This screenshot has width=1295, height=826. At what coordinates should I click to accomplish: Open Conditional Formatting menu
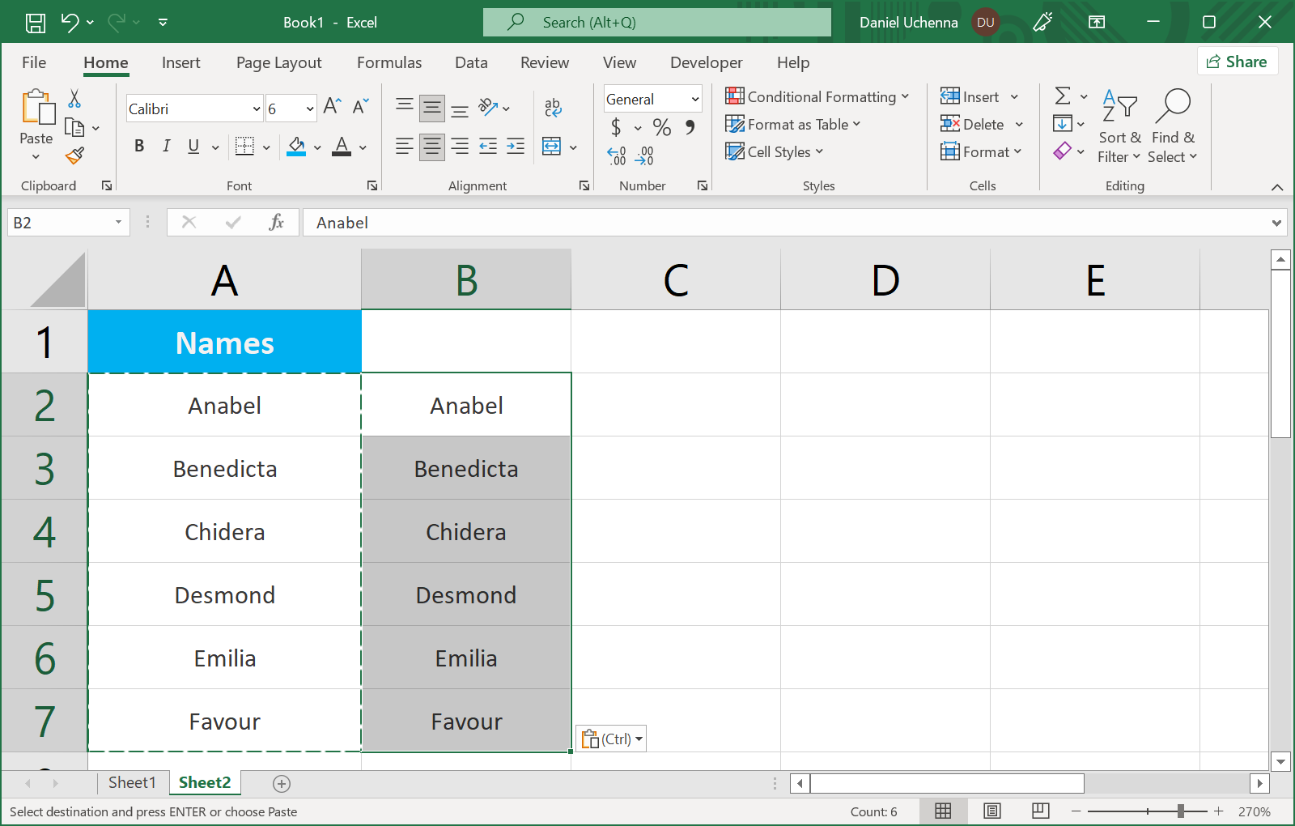pyautogui.click(x=817, y=96)
